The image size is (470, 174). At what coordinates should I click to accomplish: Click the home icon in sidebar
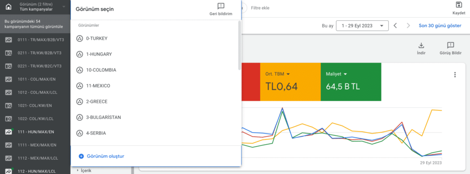pos(8,6)
